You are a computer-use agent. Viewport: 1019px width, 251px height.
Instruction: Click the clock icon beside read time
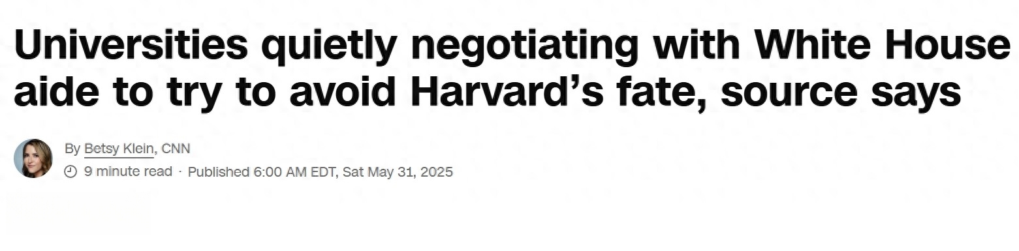pyautogui.click(x=71, y=172)
